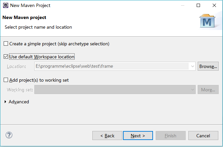The image size is (223, 147).
Task: Click the Location path text field
Action: tap(112, 66)
